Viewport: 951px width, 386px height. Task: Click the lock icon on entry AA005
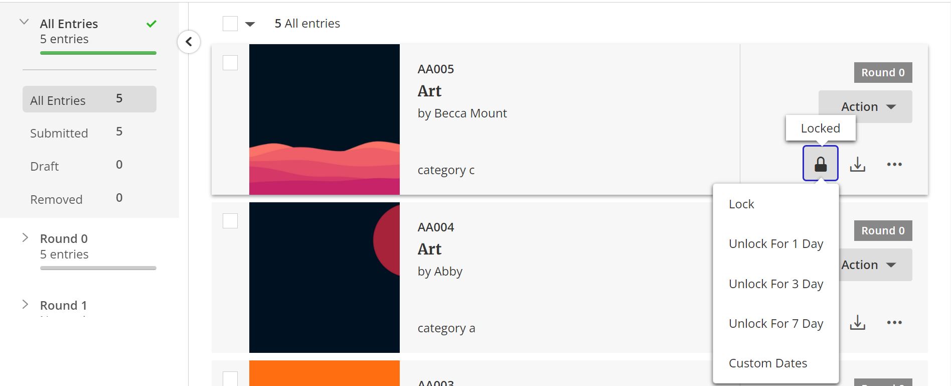pos(820,164)
